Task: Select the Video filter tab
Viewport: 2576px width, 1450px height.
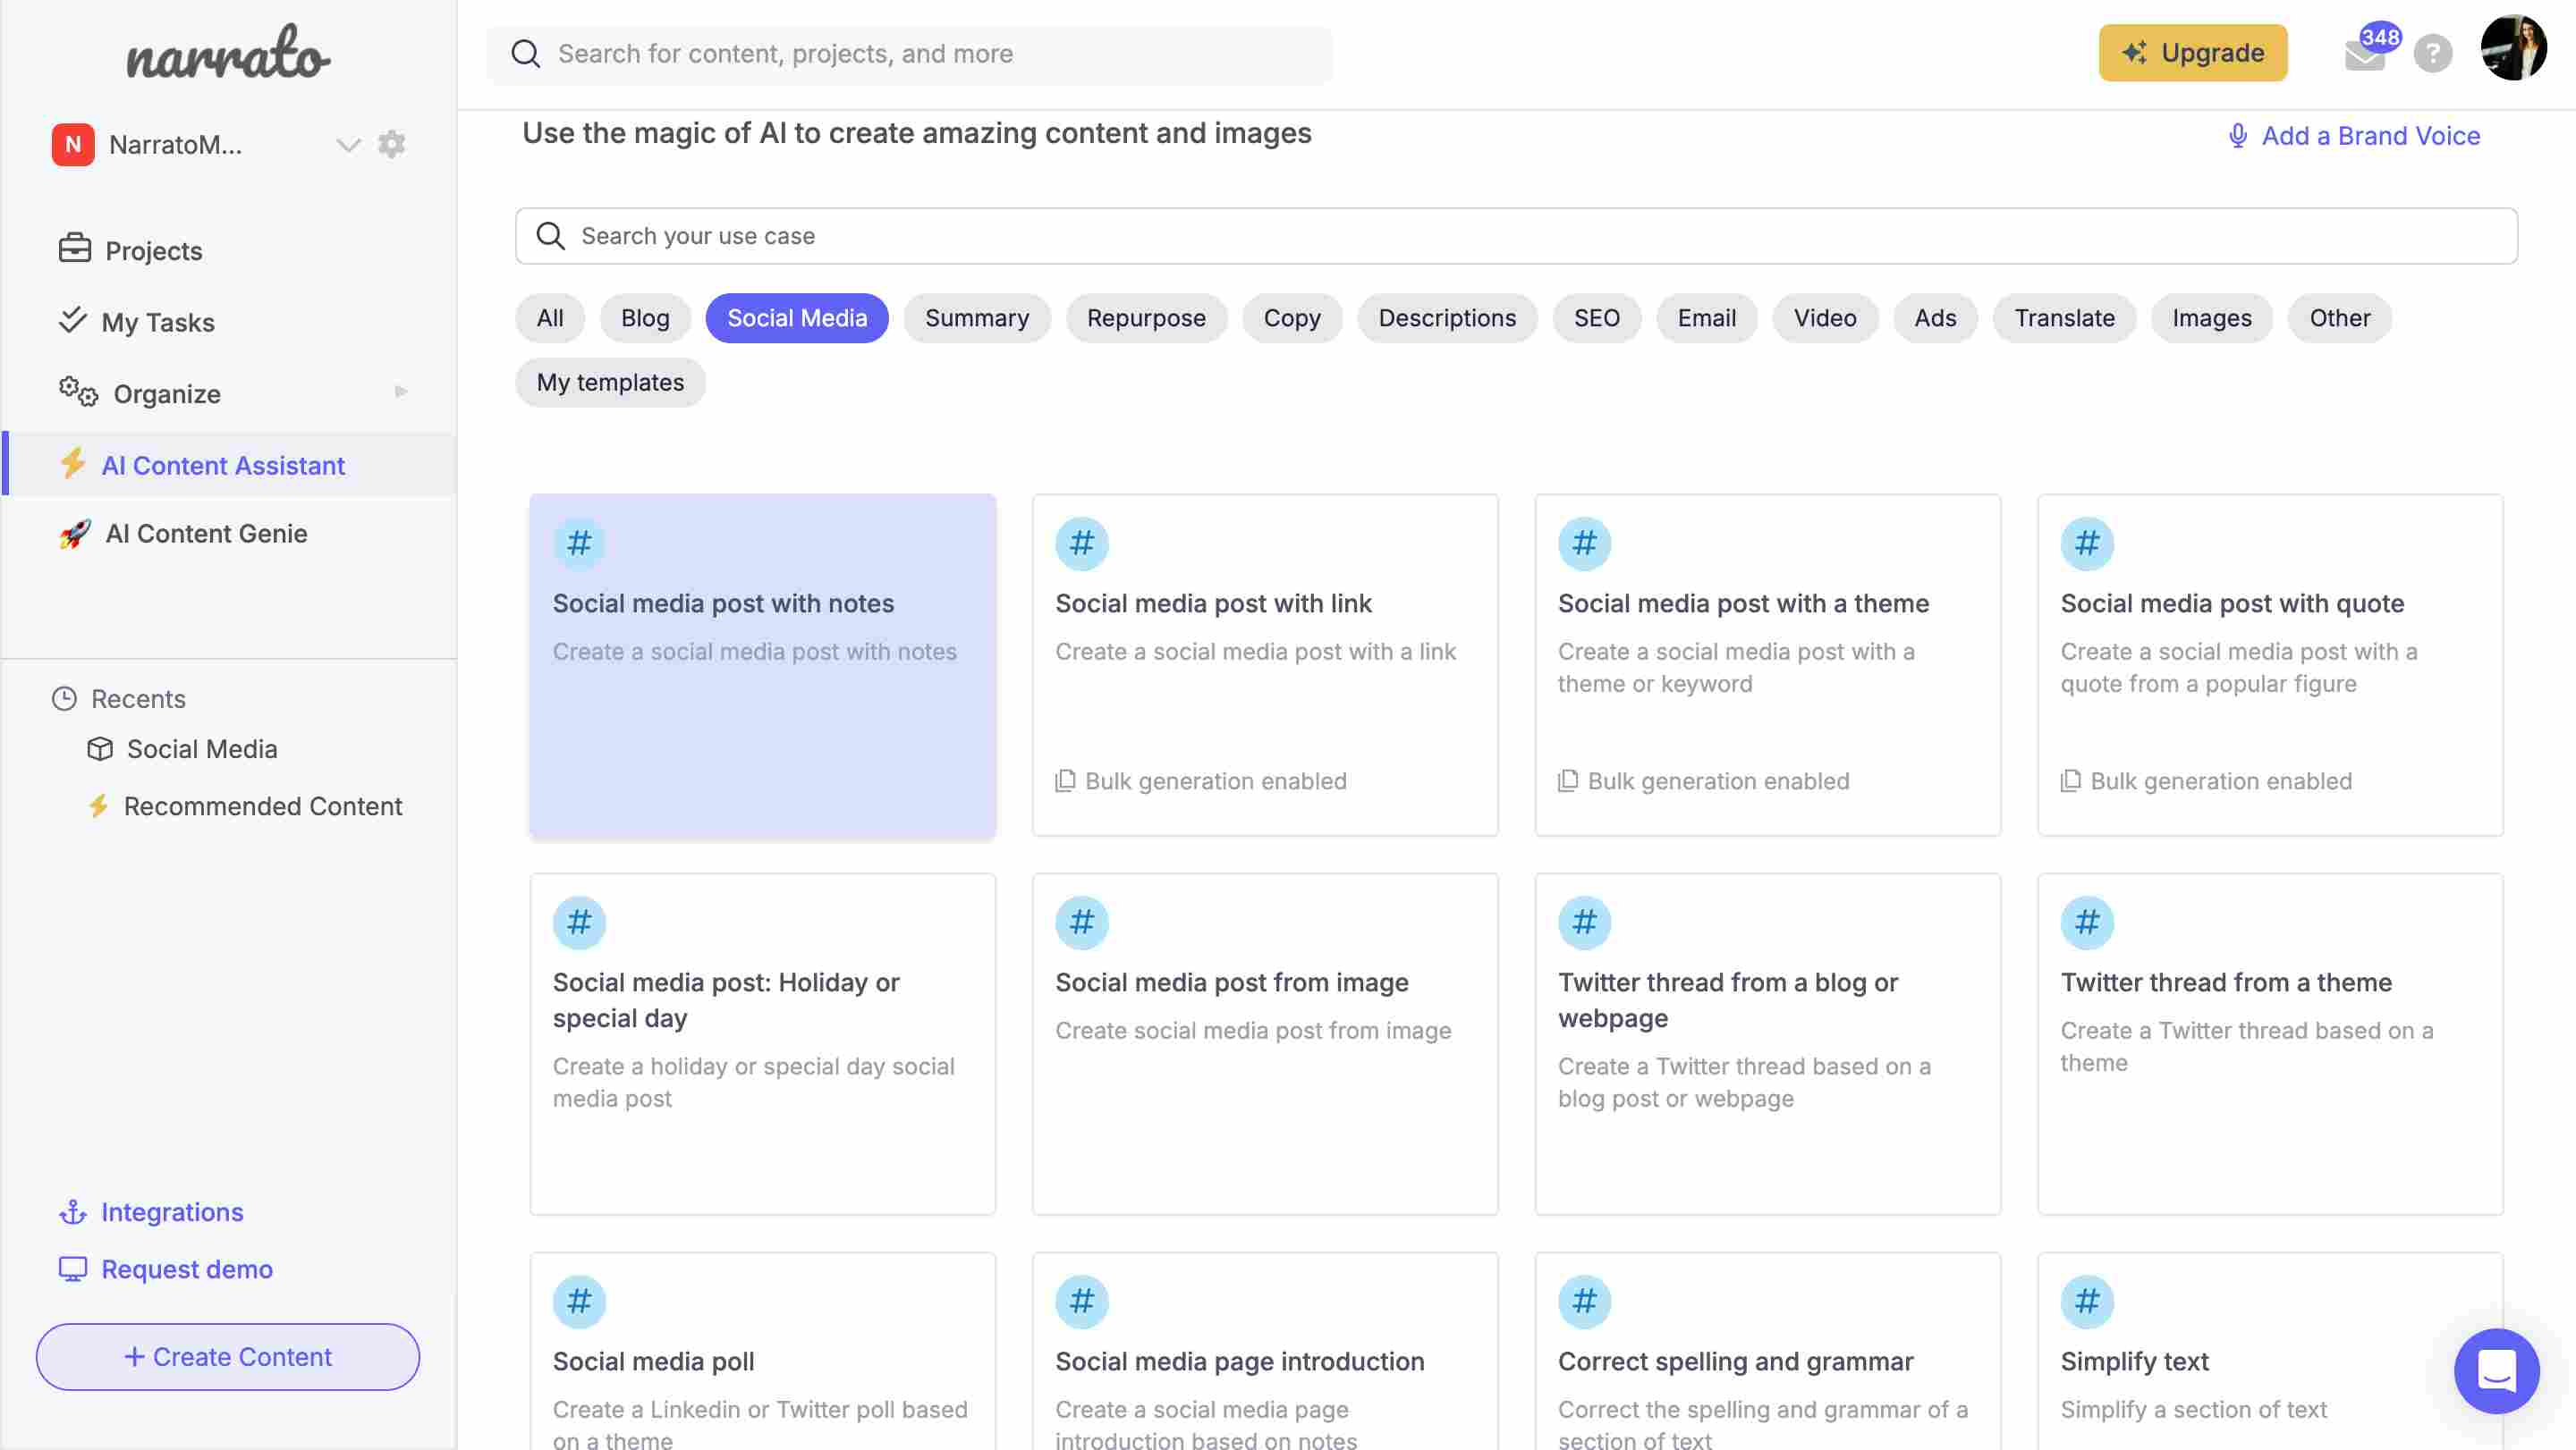Action: pos(1825,317)
